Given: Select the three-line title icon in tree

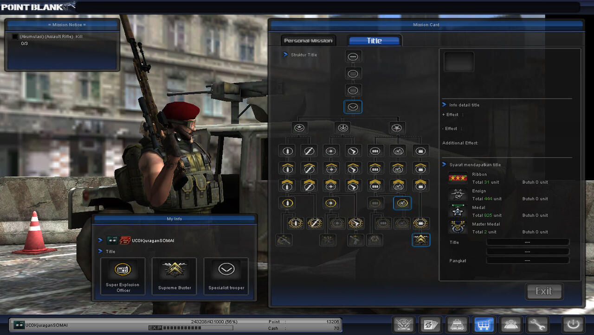Looking at the screenshot, I should 353,90.
